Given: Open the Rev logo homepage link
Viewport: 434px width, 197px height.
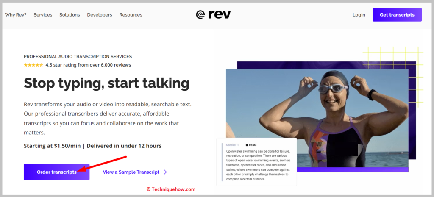Looking at the screenshot, I should coord(213,15).
